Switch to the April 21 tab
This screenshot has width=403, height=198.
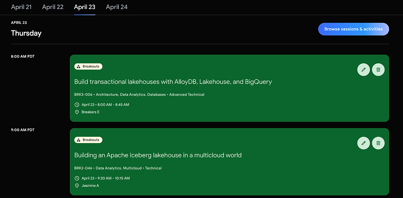pyautogui.click(x=21, y=7)
